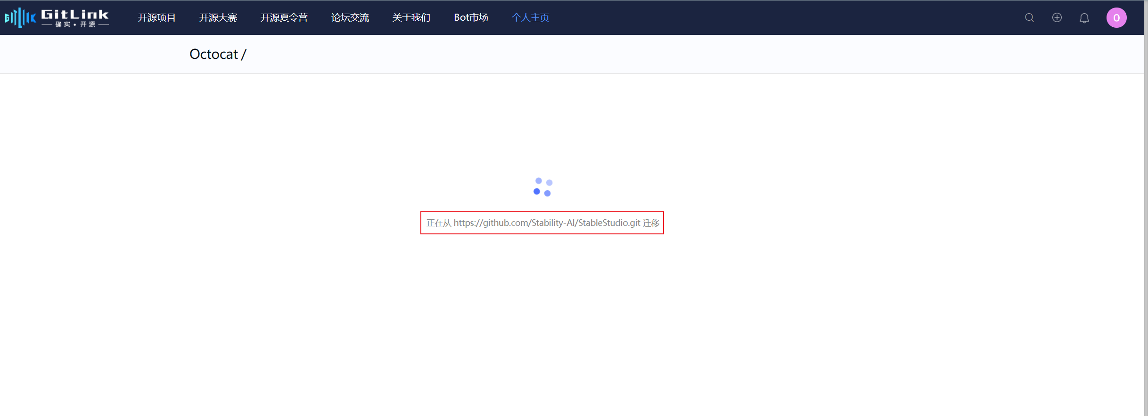Select 开源夏令营 in the top bar
Image resolution: width=1148 pixels, height=416 pixels.
[284, 17]
